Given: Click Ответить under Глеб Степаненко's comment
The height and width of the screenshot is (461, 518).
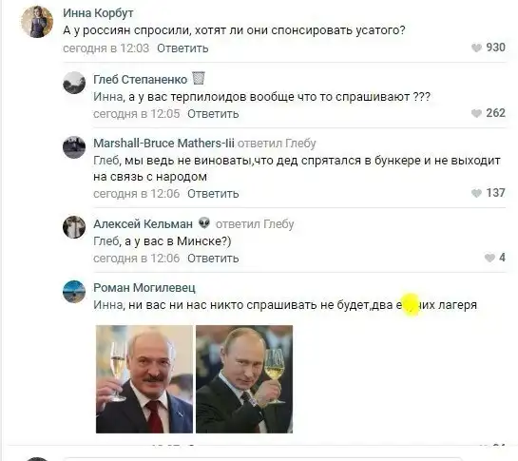Looking at the screenshot, I should 213,114.
